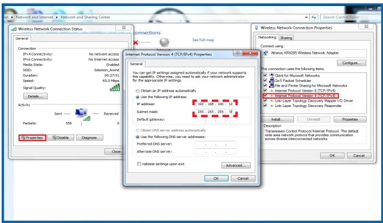The width and height of the screenshot is (383, 223).
Task: Click the IP address input field
Action: (215, 104)
